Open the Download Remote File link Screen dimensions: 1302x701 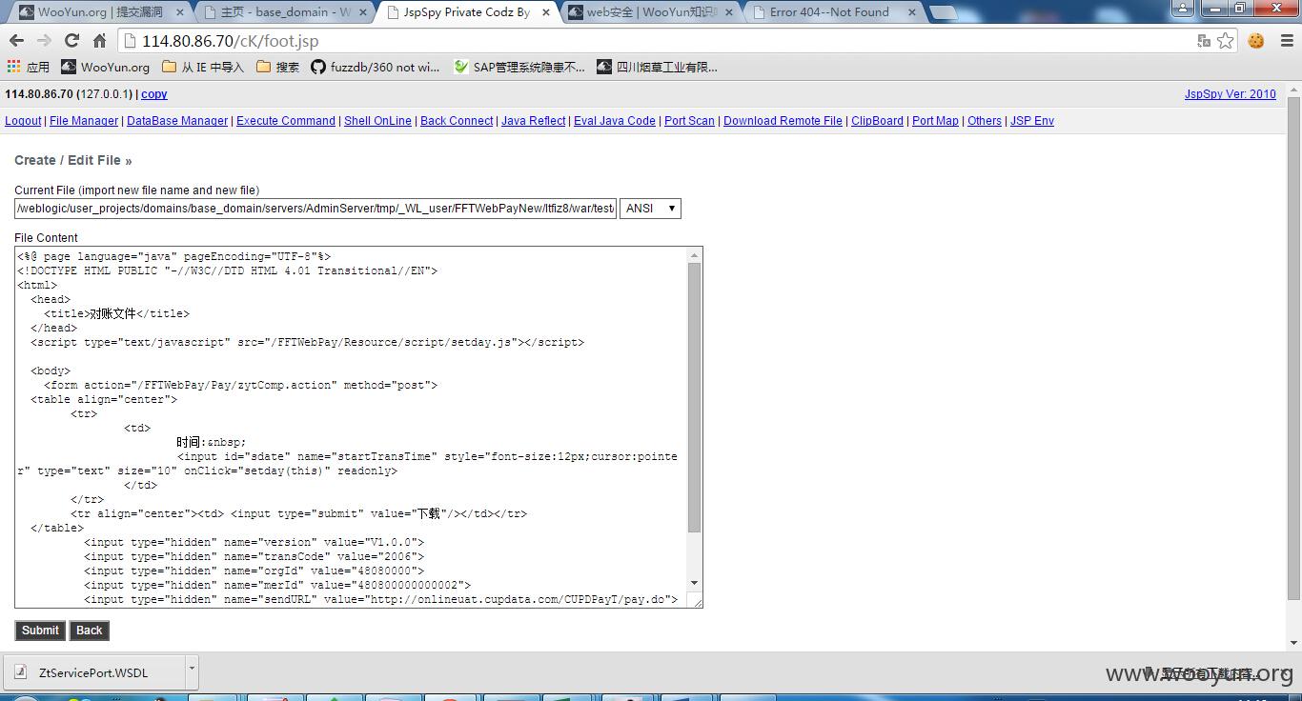click(x=783, y=121)
